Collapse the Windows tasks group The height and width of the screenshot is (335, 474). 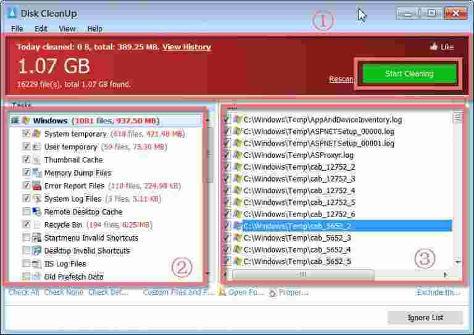pos(15,120)
